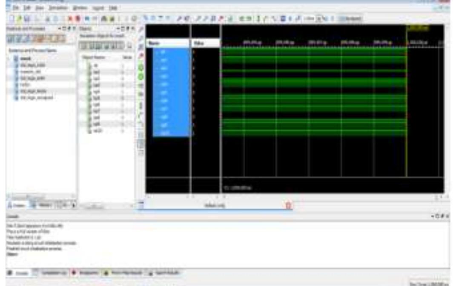Switch to the Compilation Log tab
The image size is (453, 286).
click(51, 273)
